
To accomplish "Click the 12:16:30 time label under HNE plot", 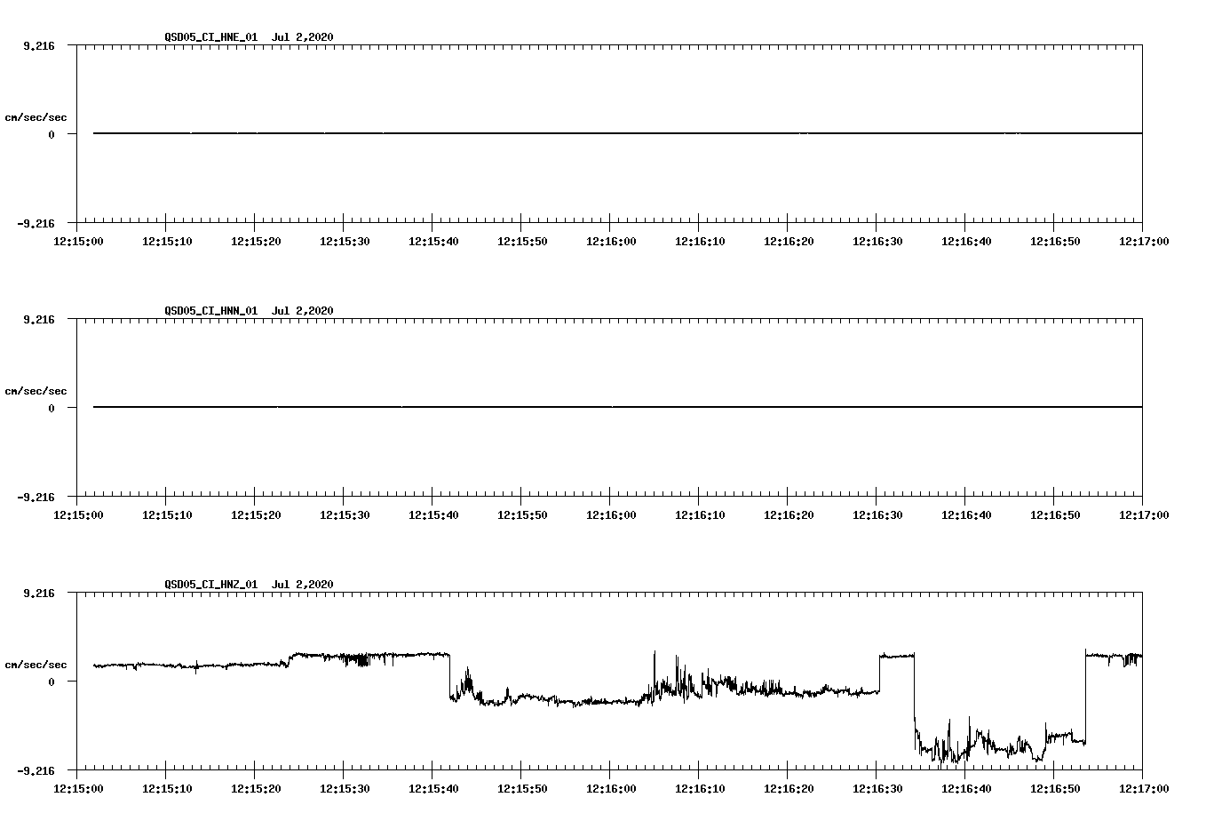I will tap(877, 241).
